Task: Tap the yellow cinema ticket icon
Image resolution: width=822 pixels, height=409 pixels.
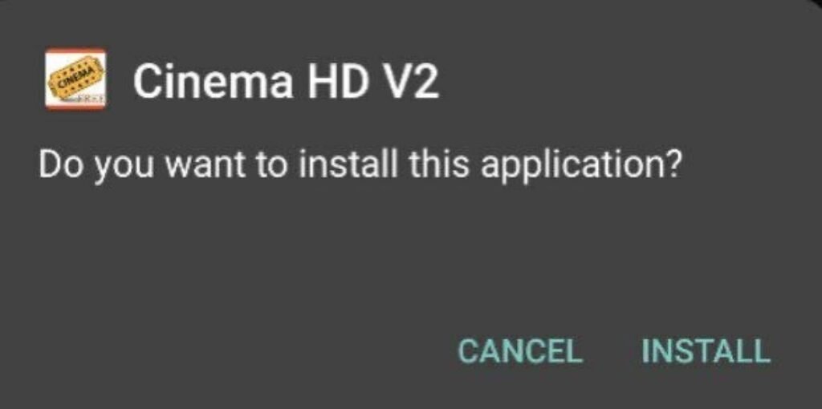Action: pos(75,79)
